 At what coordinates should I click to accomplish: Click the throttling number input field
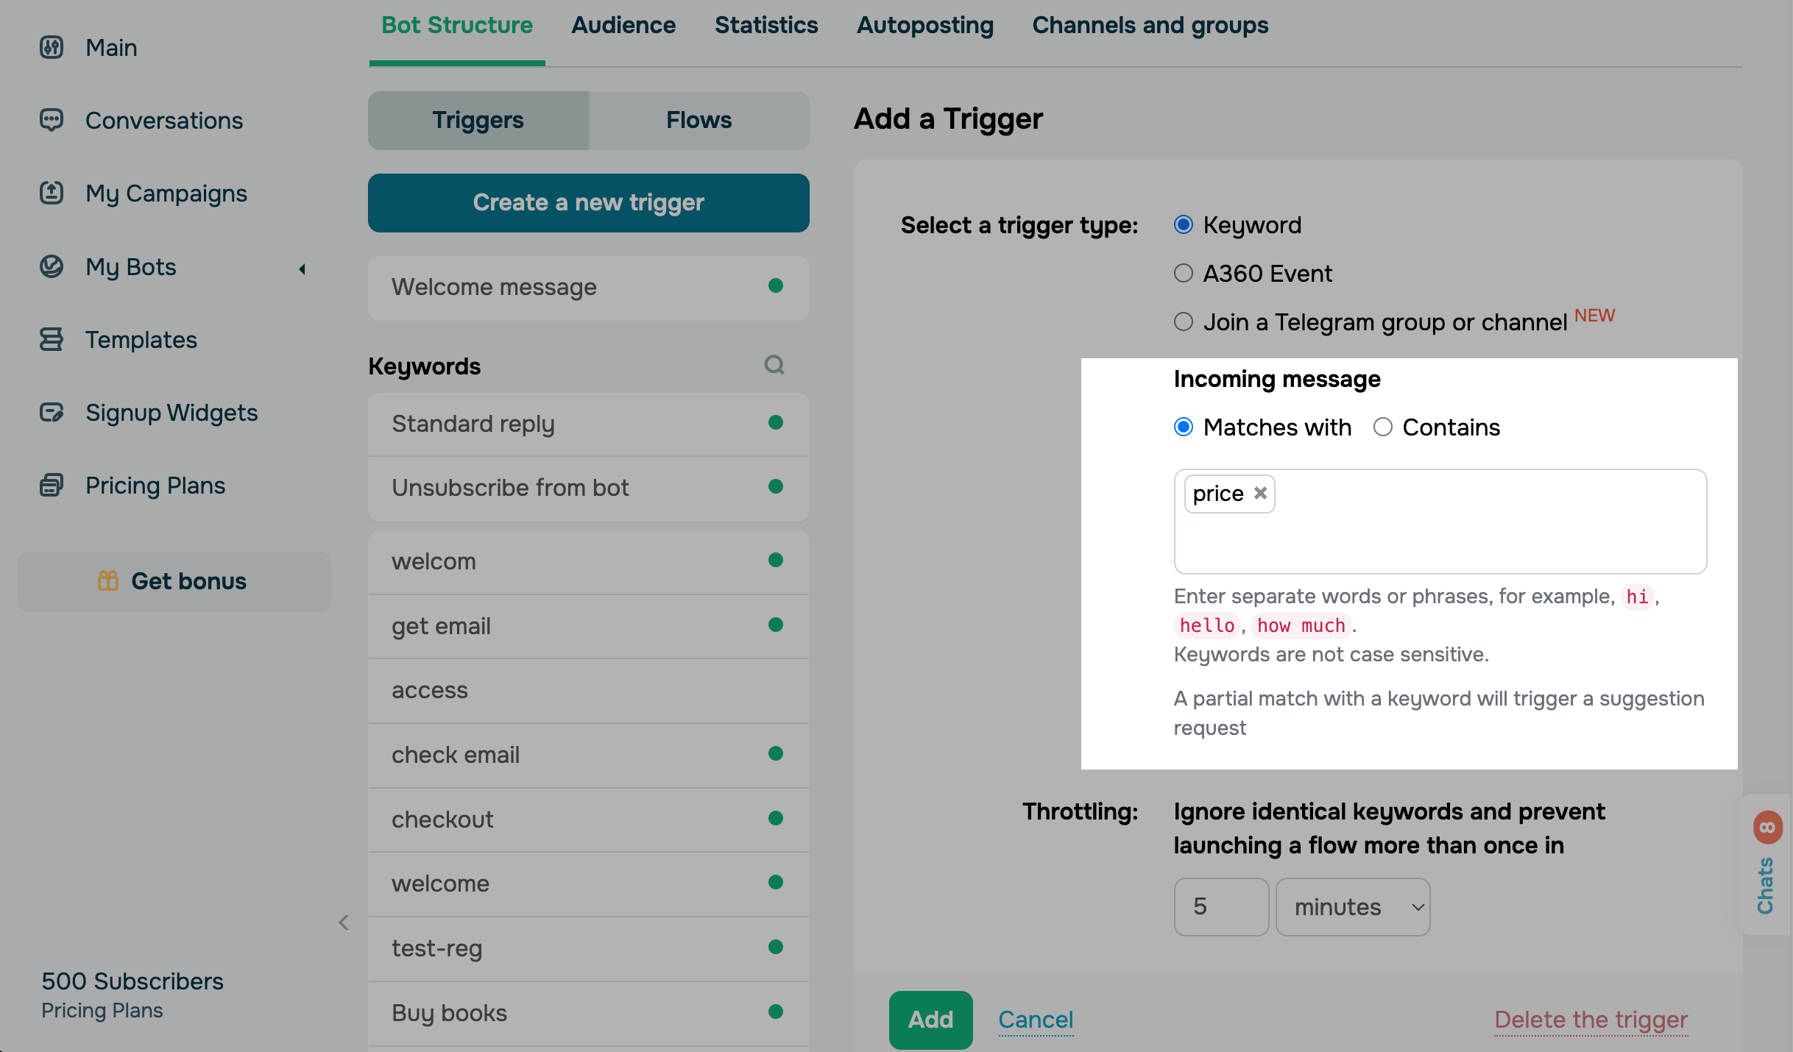1220,907
